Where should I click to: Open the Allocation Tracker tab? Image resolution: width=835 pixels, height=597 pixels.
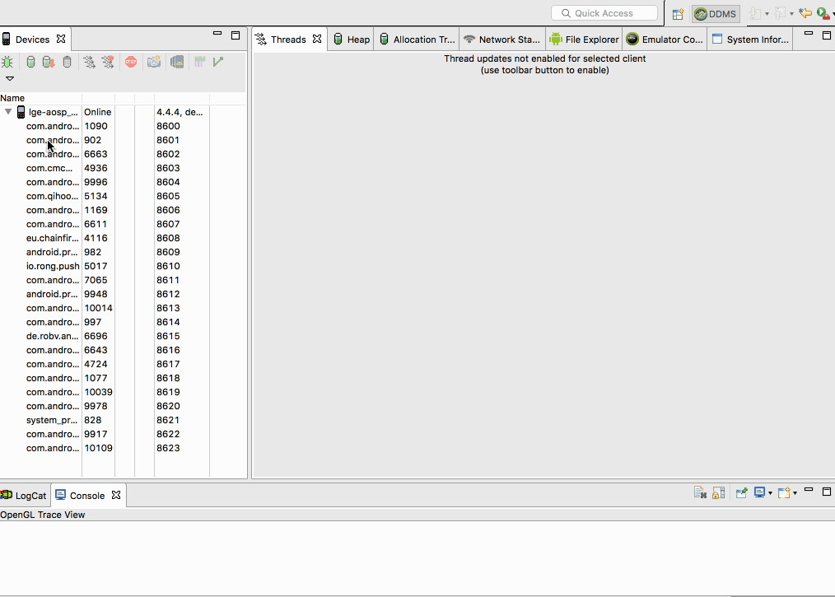pyautogui.click(x=418, y=40)
